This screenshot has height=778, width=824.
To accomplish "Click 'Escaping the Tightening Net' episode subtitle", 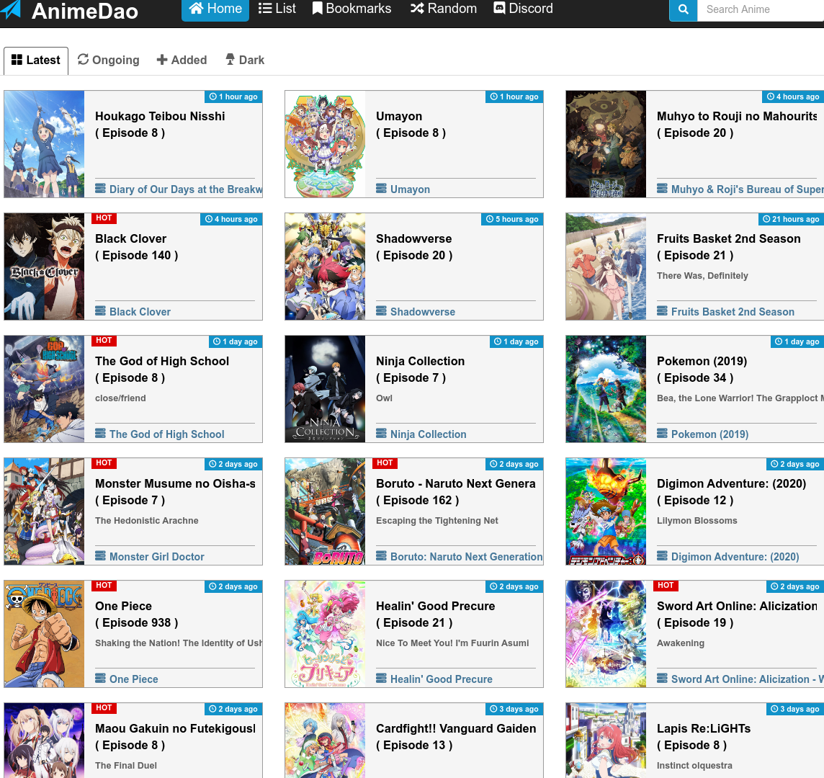I will coord(437,521).
